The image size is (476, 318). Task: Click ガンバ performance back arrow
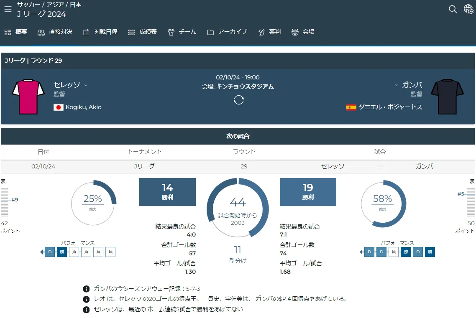coord(361,252)
